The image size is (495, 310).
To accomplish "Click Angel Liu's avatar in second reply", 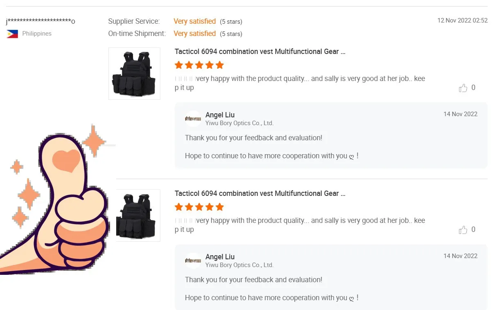I will 193,261.
